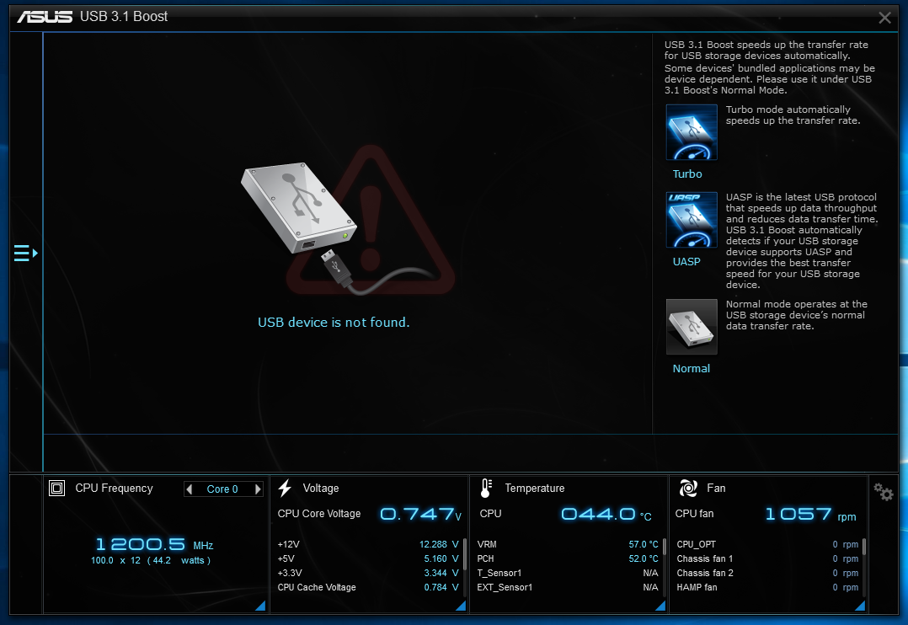Open settings with the gear icon
The image size is (908, 625).
pyautogui.click(x=883, y=493)
